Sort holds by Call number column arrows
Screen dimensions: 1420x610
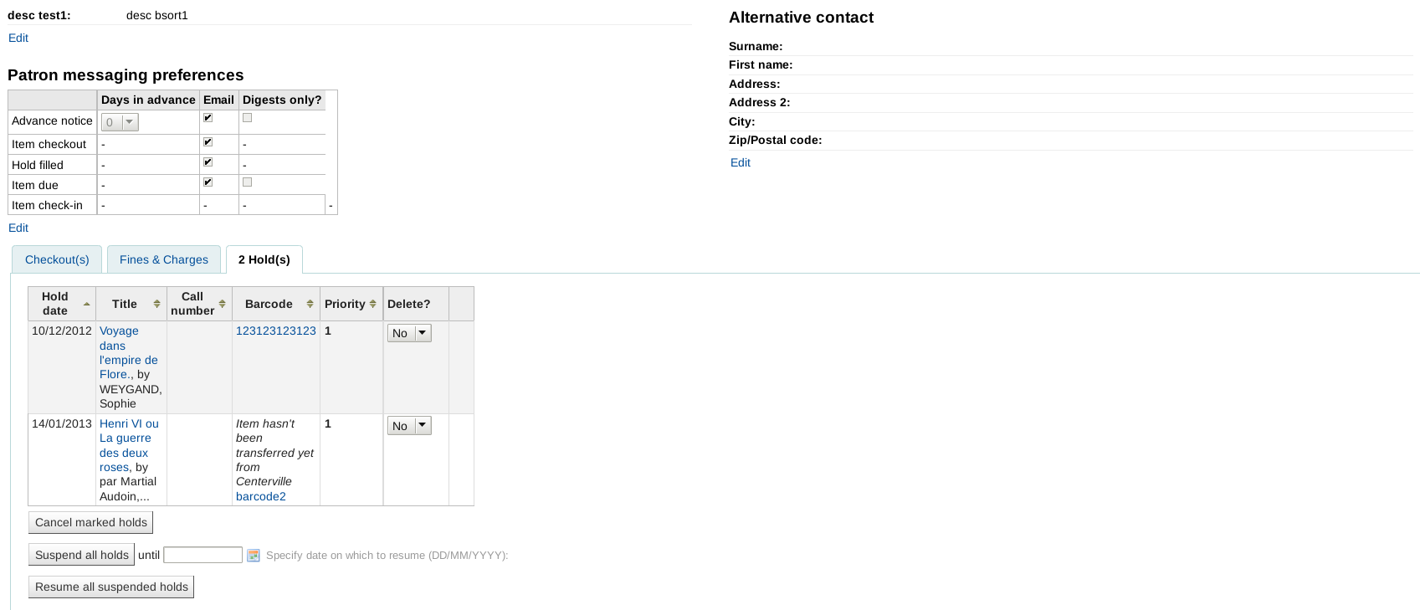point(223,304)
